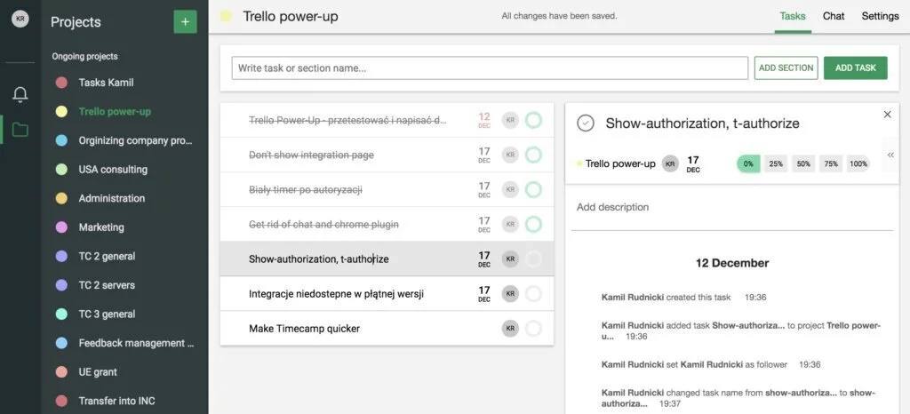
Task: Open the Settings tab
Action: [x=880, y=16]
